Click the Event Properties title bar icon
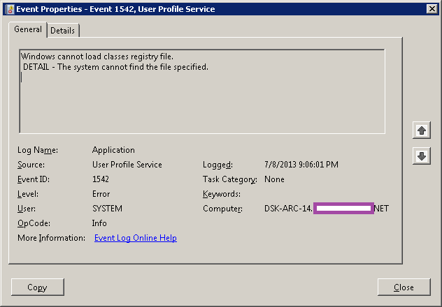This screenshot has height=307, width=442. coord(8,9)
